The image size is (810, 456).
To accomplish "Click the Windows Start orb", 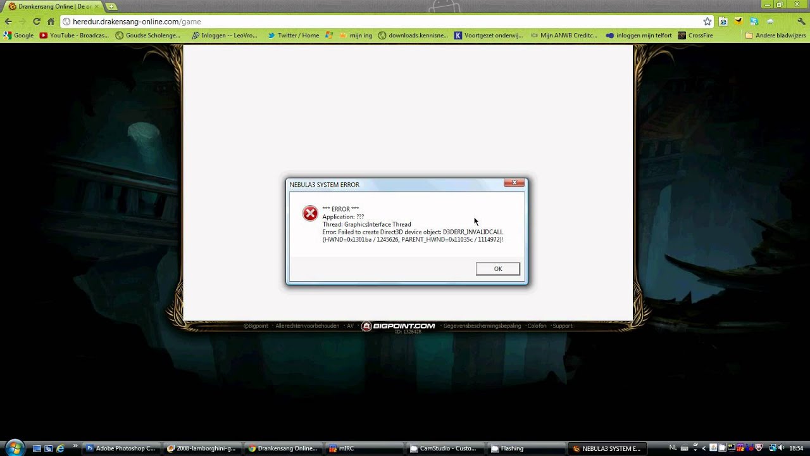I will coord(14,448).
